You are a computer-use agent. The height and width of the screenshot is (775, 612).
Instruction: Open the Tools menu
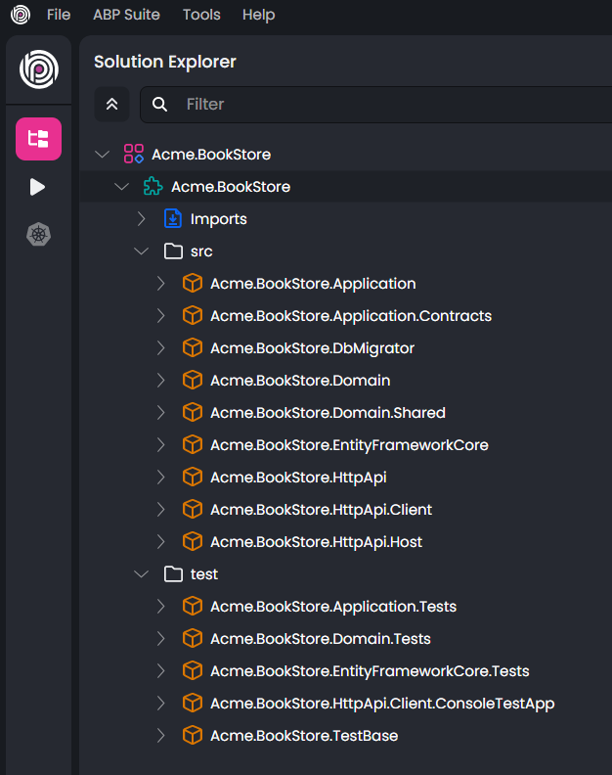[x=201, y=15]
